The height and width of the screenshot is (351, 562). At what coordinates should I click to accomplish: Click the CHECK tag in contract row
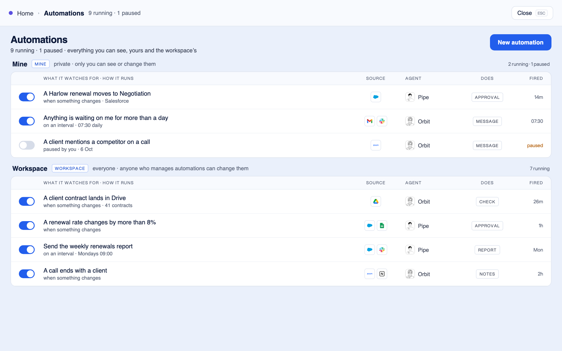pyautogui.click(x=487, y=202)
